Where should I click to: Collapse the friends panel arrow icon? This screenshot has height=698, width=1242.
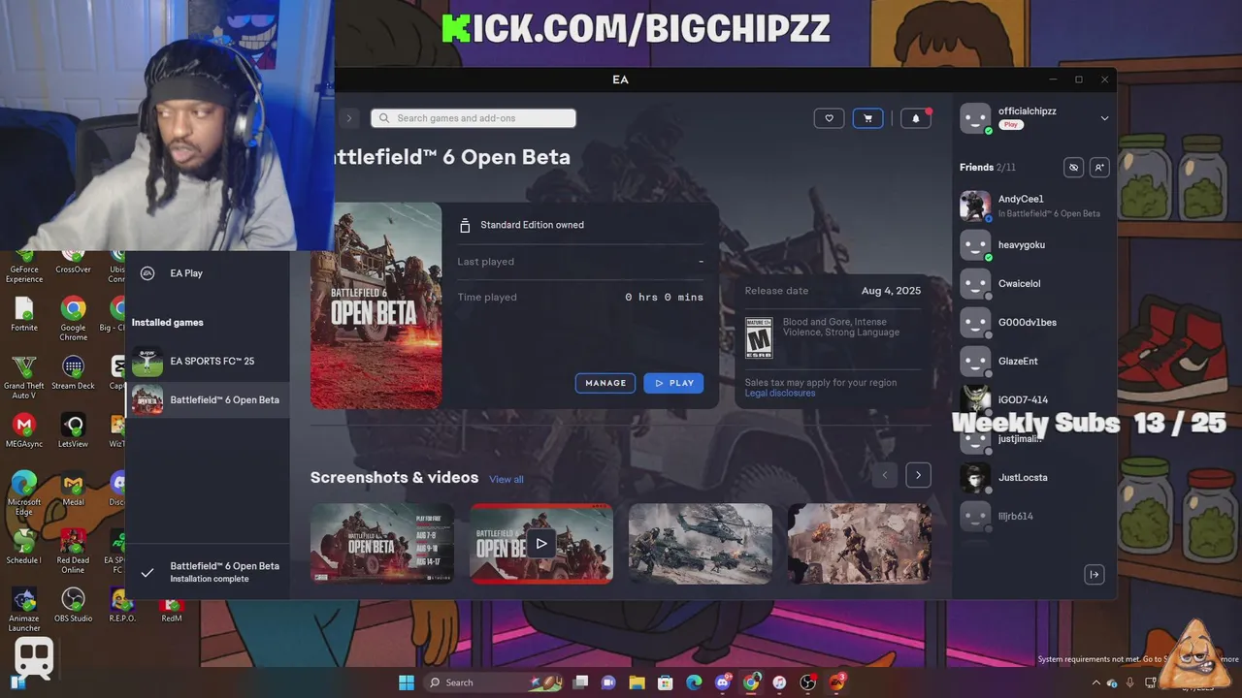pos(1094,575)
